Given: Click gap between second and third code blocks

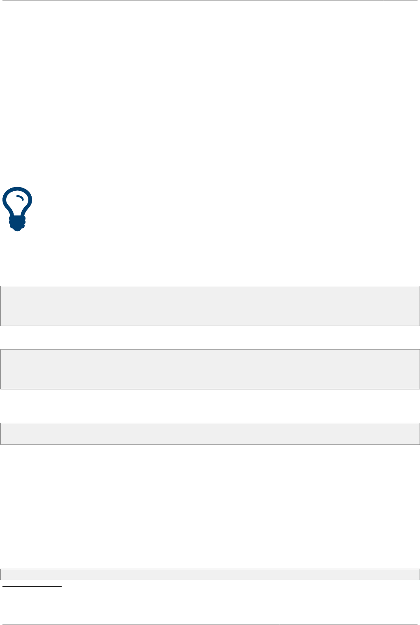Looking at the screenshot, I should [x=210, y=406].
